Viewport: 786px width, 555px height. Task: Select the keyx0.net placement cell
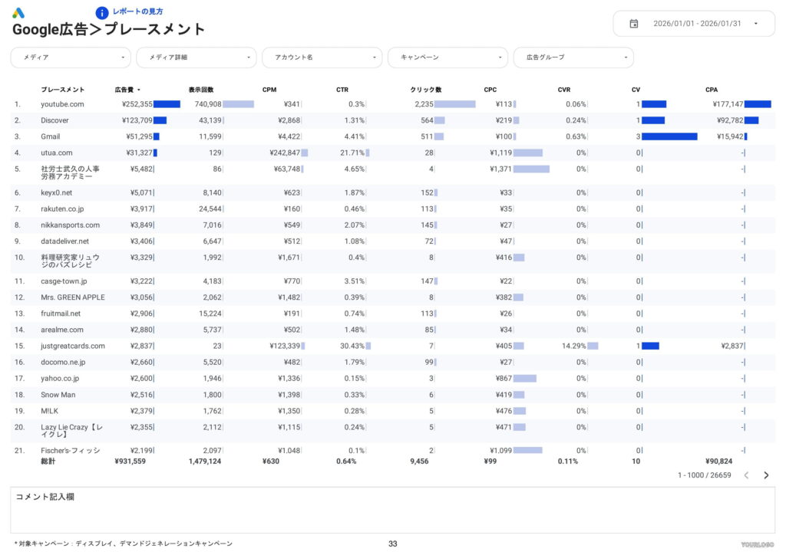pyautogui.click(x=57, y=192)
